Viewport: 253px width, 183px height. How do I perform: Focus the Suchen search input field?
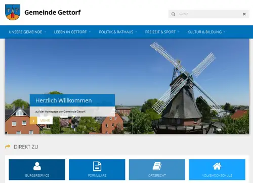[x=208, y=14]
